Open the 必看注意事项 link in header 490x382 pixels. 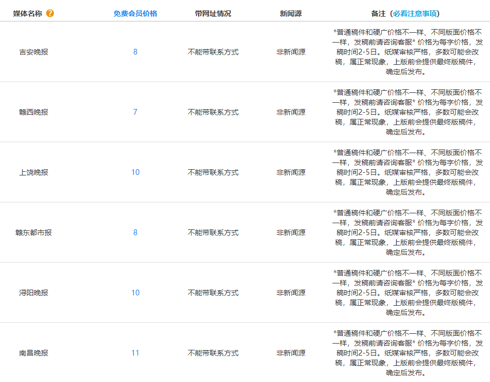(415, 13)
